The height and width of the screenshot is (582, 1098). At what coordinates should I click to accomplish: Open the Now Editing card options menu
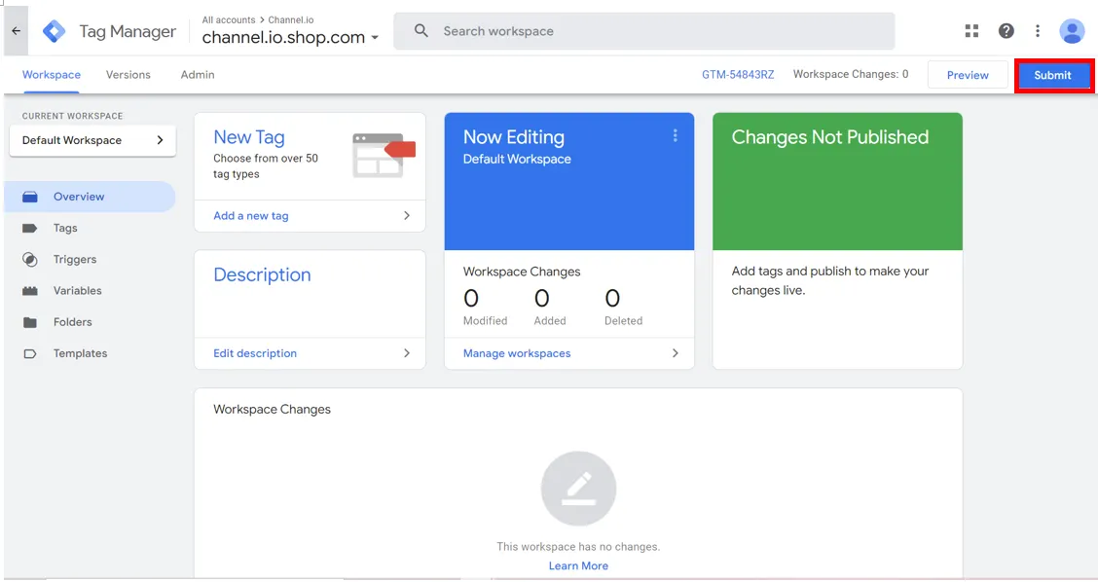(x=676, y=136)
